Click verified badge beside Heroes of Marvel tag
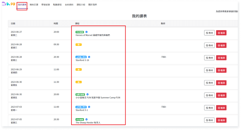The image size is (241, 130). [87, 32]
